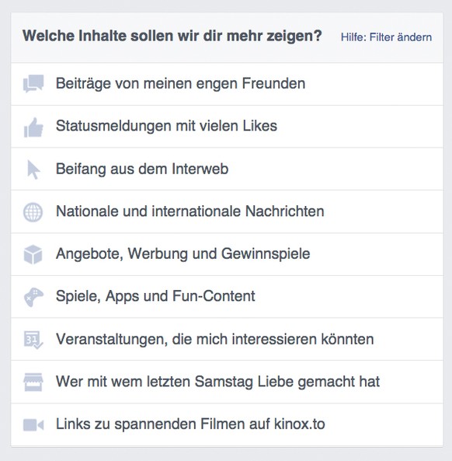Select 'Links zu spannenden Filmen auf kinox.to'
The width and height of the screenshot is (452, 461).
(x=227, y=424)
